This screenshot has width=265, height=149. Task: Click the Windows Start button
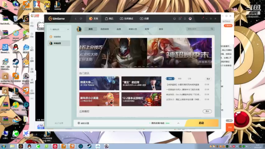click(x=4, y=146)
